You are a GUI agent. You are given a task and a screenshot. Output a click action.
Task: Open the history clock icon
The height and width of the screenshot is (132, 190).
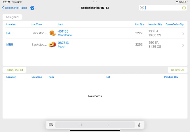(184, 8)
